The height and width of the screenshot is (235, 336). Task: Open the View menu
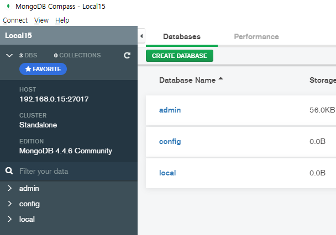click(41, 20)
